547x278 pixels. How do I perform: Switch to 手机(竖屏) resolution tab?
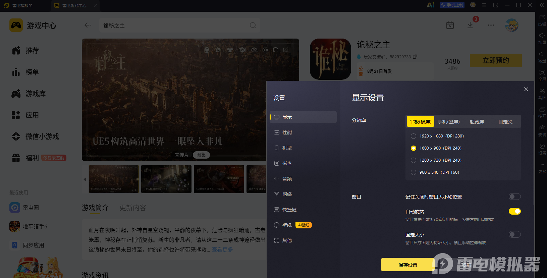point(449,121)
